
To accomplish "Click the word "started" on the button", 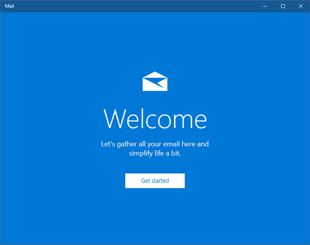I will click(160, 181).
